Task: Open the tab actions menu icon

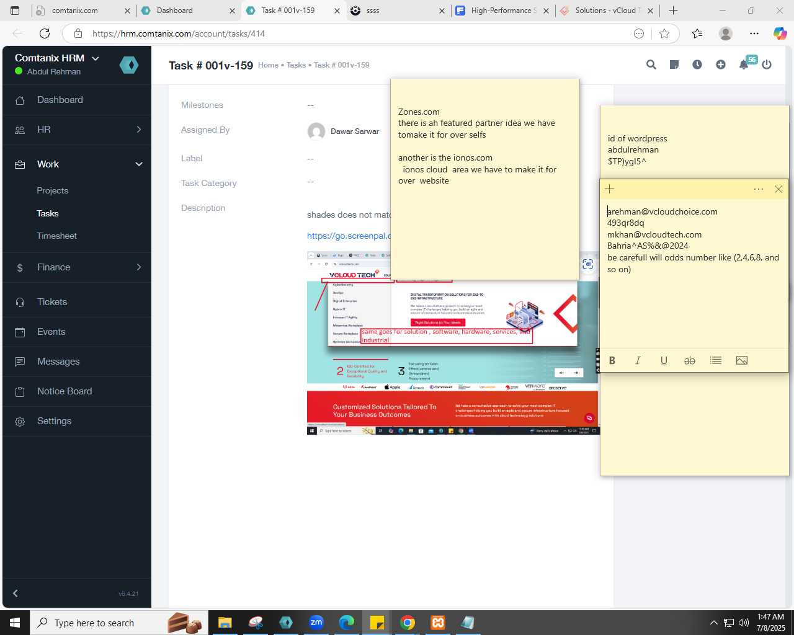Action: [x=16, y=11]
